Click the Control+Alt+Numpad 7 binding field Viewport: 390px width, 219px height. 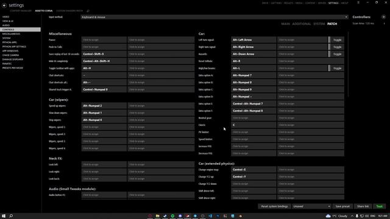[253, 104]
